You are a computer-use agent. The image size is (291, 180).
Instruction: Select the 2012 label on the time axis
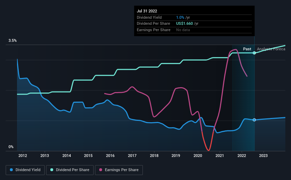[23, 156]
